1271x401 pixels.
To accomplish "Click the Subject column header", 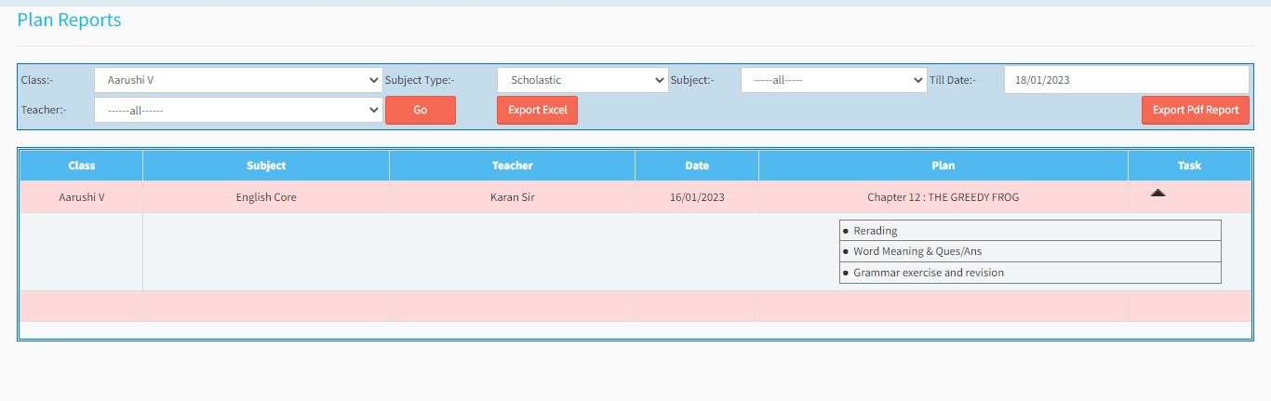I will point(266,166).
